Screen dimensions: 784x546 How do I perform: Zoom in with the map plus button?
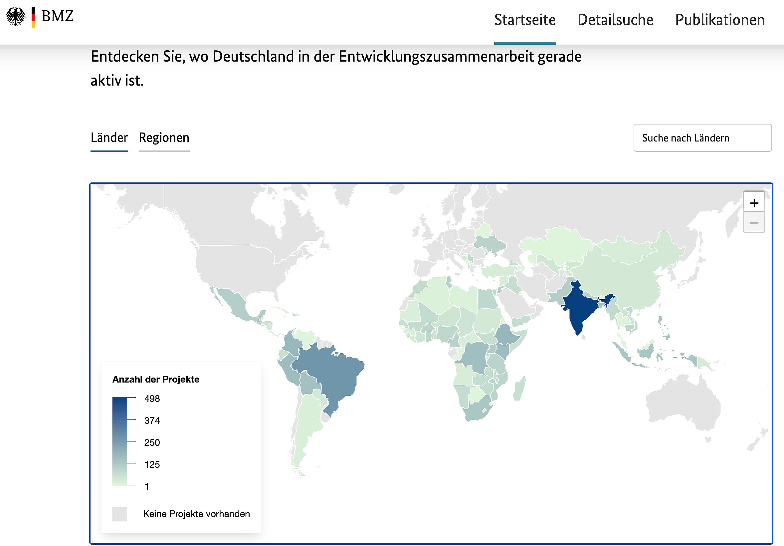754,203
